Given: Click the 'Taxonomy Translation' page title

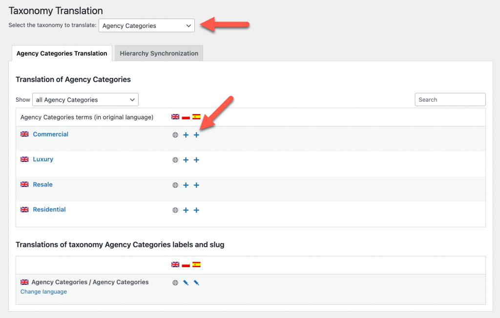Looking at the screenshot, I should click(56, 11).
